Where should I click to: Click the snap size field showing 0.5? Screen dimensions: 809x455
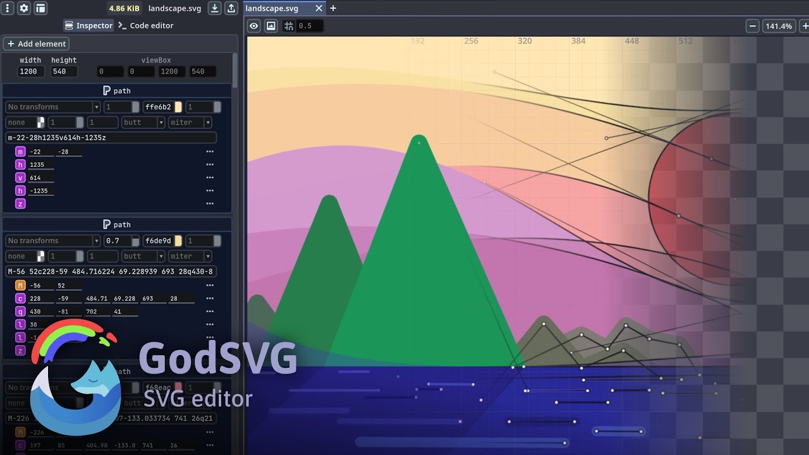pyautogui.click(x=310, y=26)
